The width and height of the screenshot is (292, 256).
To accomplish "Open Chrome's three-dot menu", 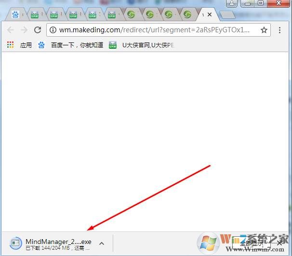I will coord(279,30).
